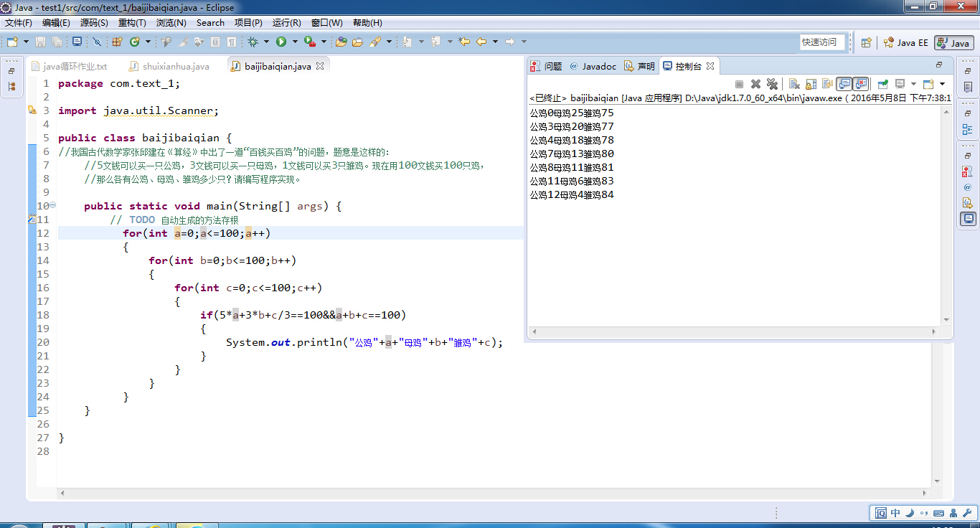The width and height of the screenshot is (980, 528).
Task: Click the Save icon in toolbar
Action: coord(40,42)
